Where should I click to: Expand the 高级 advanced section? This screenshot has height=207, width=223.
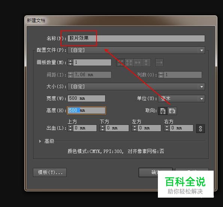tap(40, 141)
